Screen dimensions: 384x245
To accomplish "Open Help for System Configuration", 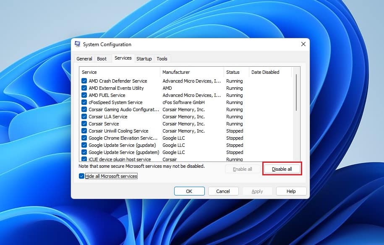I will [x=291, y=191].
